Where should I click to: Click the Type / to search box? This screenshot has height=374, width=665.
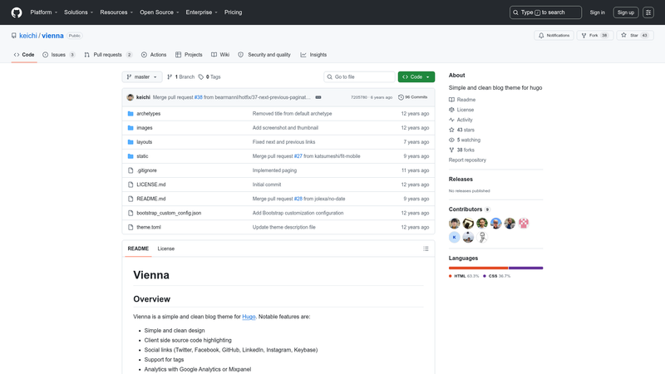coord(545,12)
